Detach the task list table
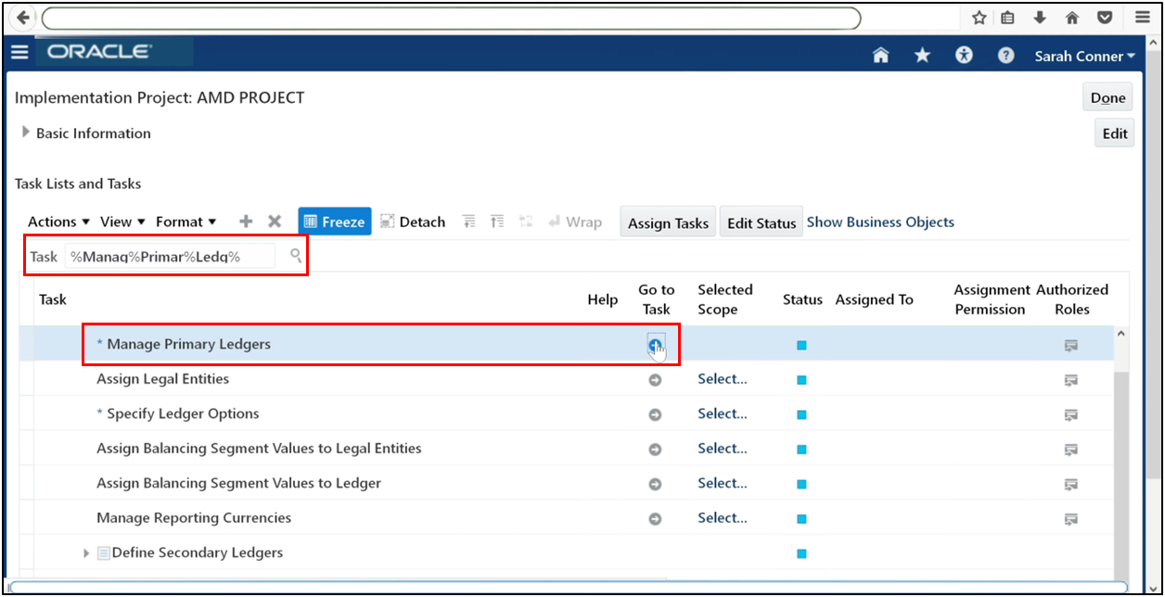The height and width of the screenshot is (597, 1165). (x=412, y=222)
